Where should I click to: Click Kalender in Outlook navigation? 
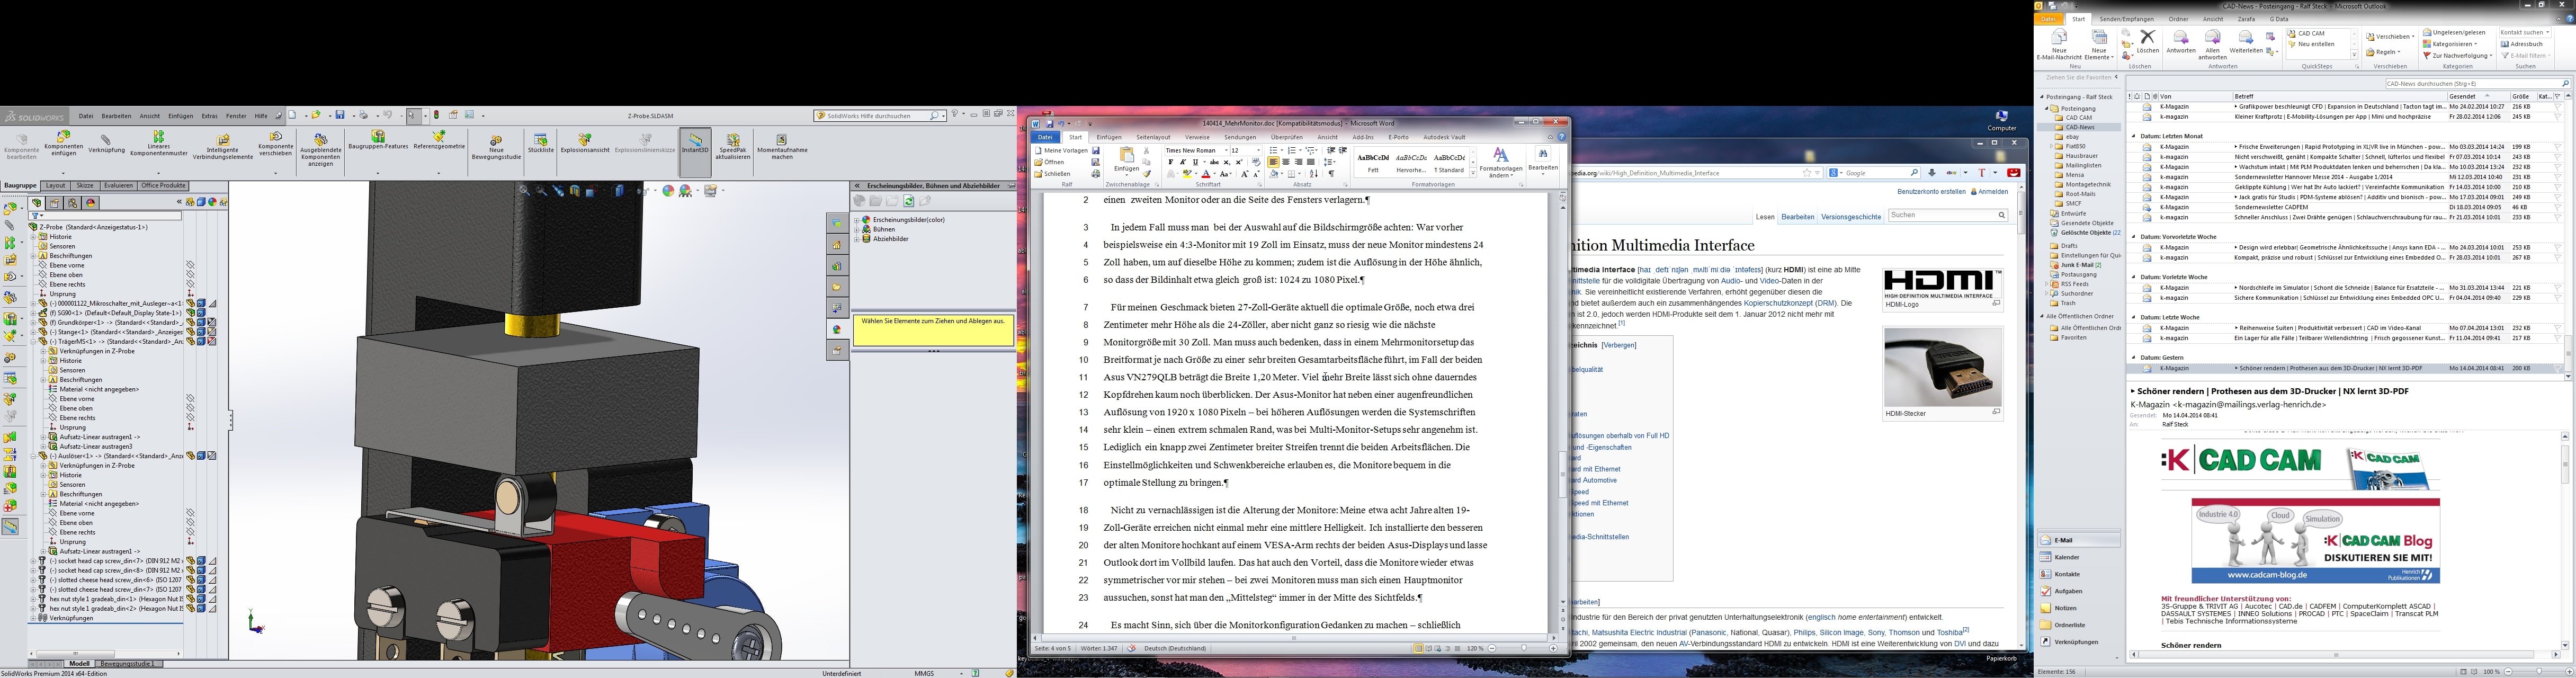tap(2067, 557)
